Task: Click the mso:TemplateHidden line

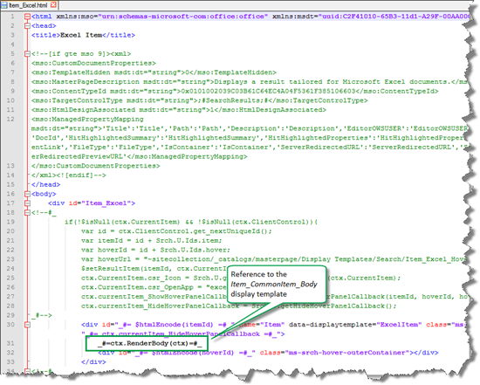Action: click(154, 72)
